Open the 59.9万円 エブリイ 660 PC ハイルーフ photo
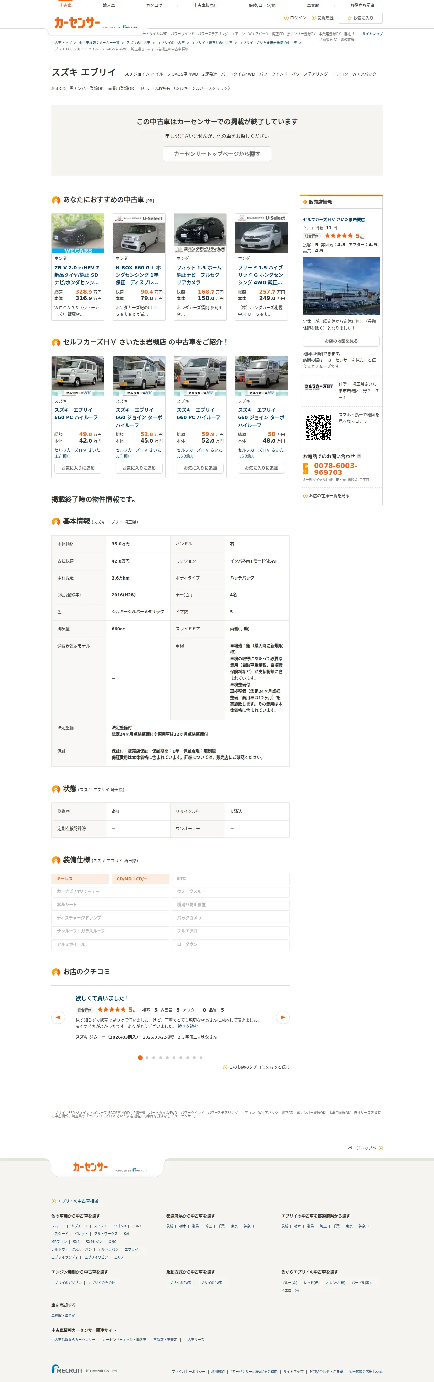Viewport: 434px width, 1382px height. coord(200,376)
